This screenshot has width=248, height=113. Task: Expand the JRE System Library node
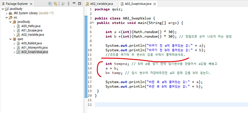[7, 13]
